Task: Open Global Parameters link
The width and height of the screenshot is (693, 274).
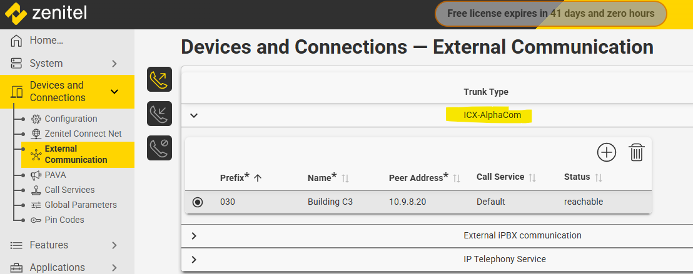Action: [81, 205]
